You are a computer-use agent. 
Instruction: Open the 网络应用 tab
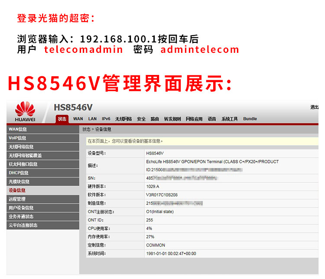click(194, 119)
